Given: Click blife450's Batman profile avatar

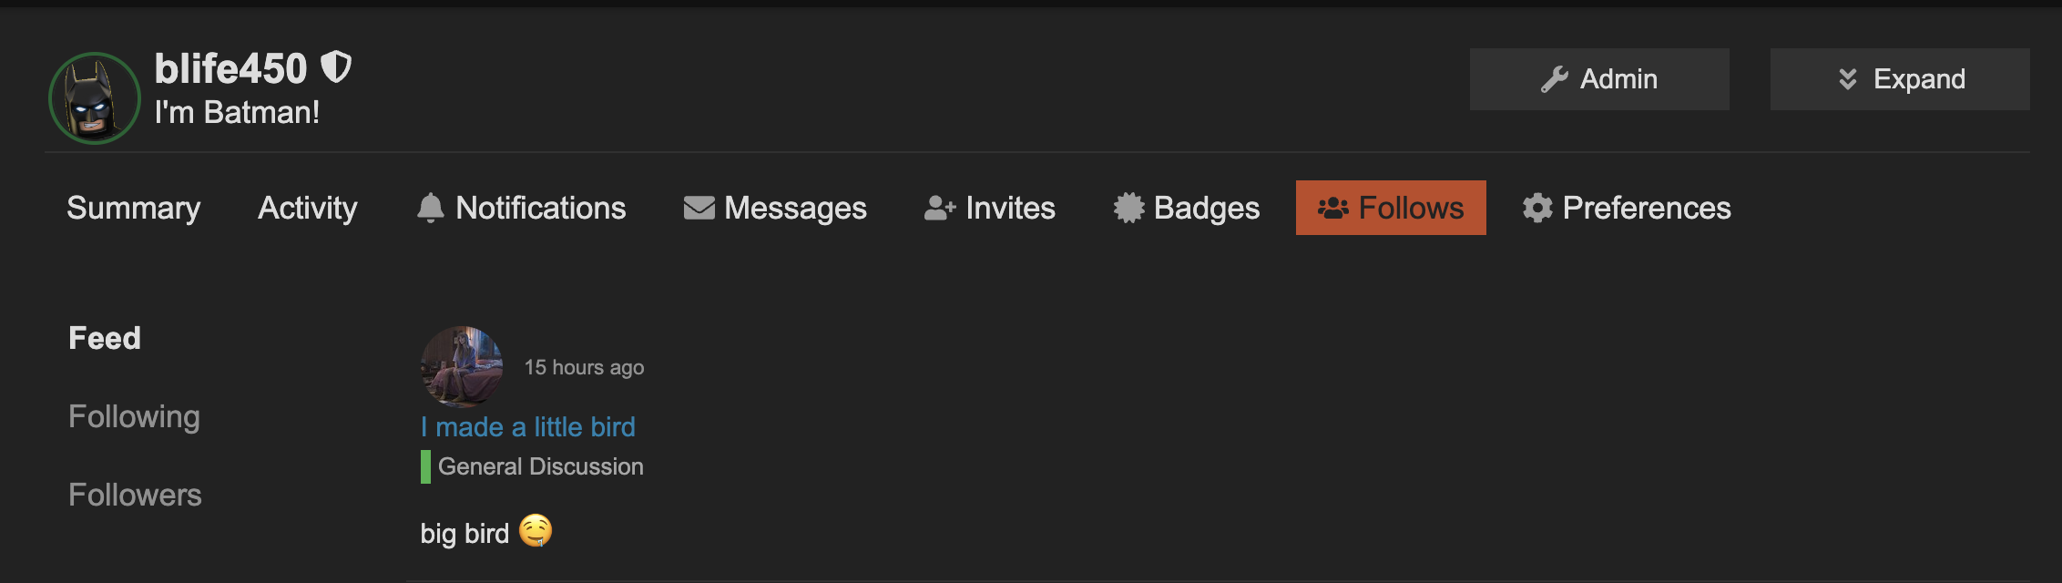Looking at the screenshot, I should pyautogui.click(x=94, y=98).
